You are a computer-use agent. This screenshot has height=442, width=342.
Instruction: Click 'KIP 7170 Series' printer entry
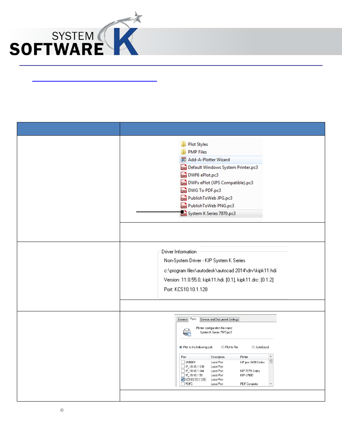pyautogui.click(x=250, y=371)
